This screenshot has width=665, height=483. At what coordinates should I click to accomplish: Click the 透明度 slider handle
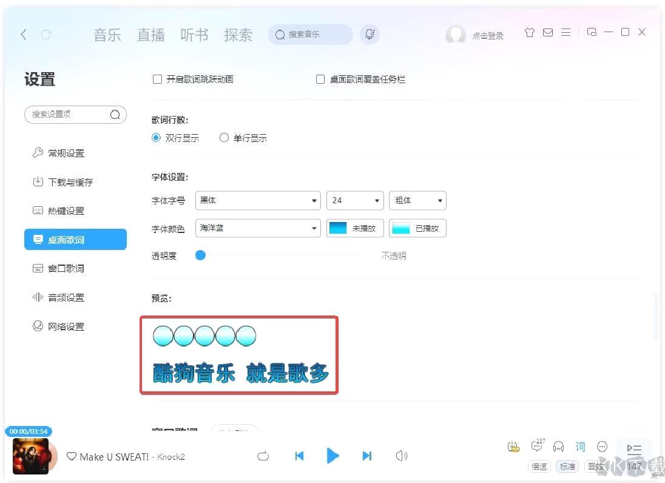coord(201,255)
